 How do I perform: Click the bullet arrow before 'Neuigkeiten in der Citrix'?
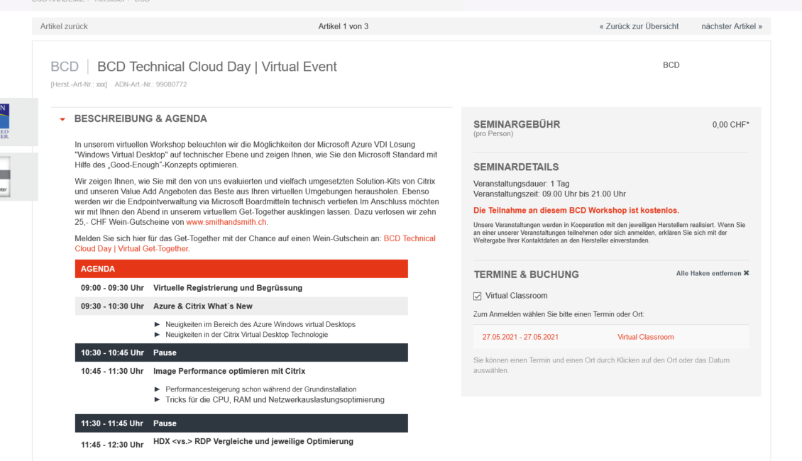(157, 334)
